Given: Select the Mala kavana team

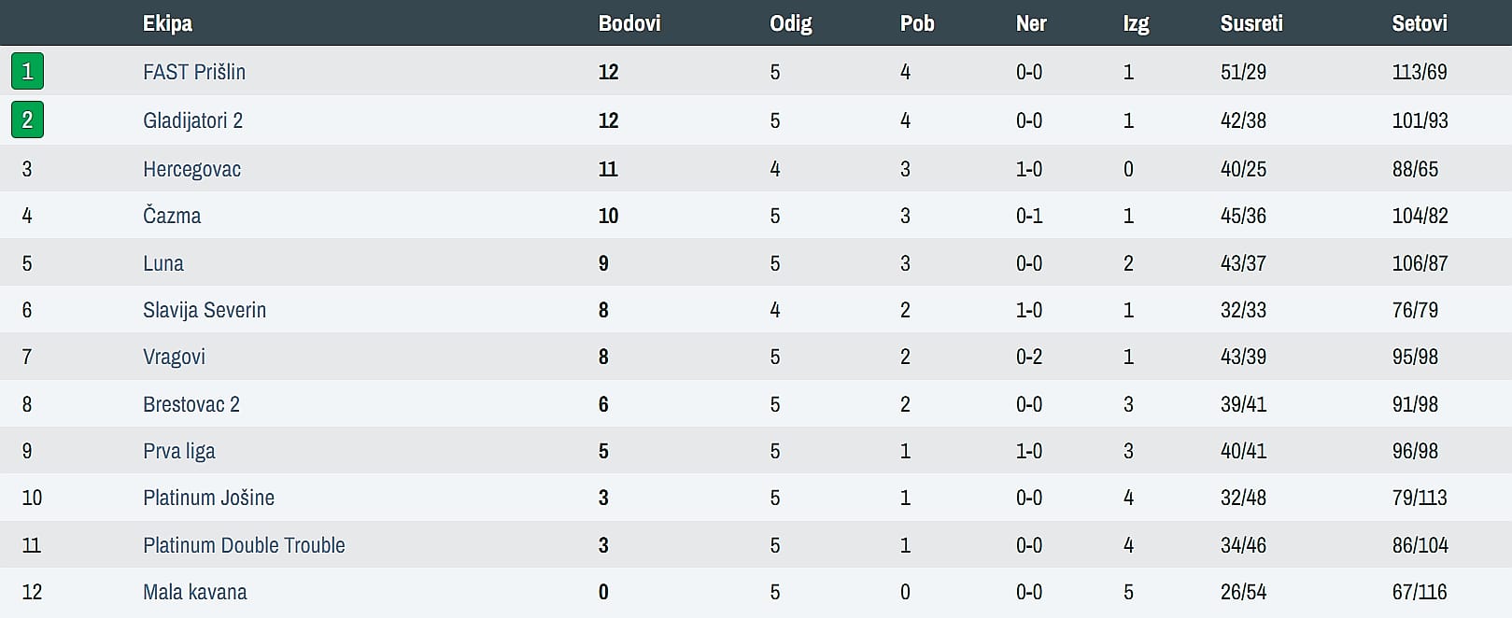Looking at the screenshot, I should [195, 592].
